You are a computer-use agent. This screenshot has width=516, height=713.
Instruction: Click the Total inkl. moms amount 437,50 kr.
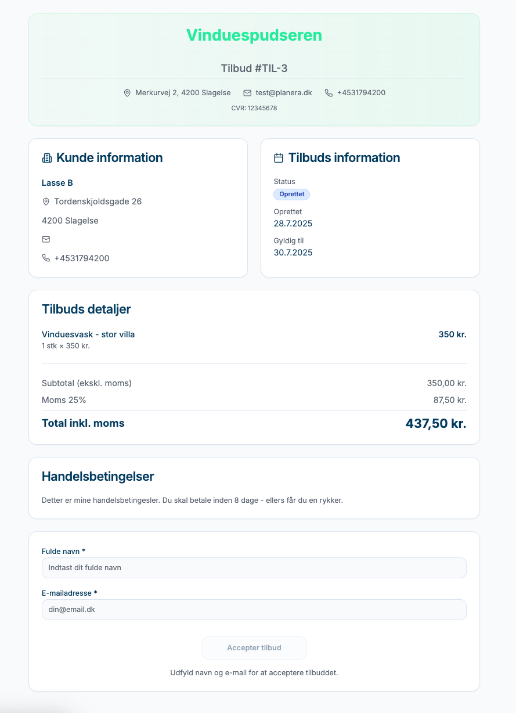pyautogui.click(x=435, y=424)
